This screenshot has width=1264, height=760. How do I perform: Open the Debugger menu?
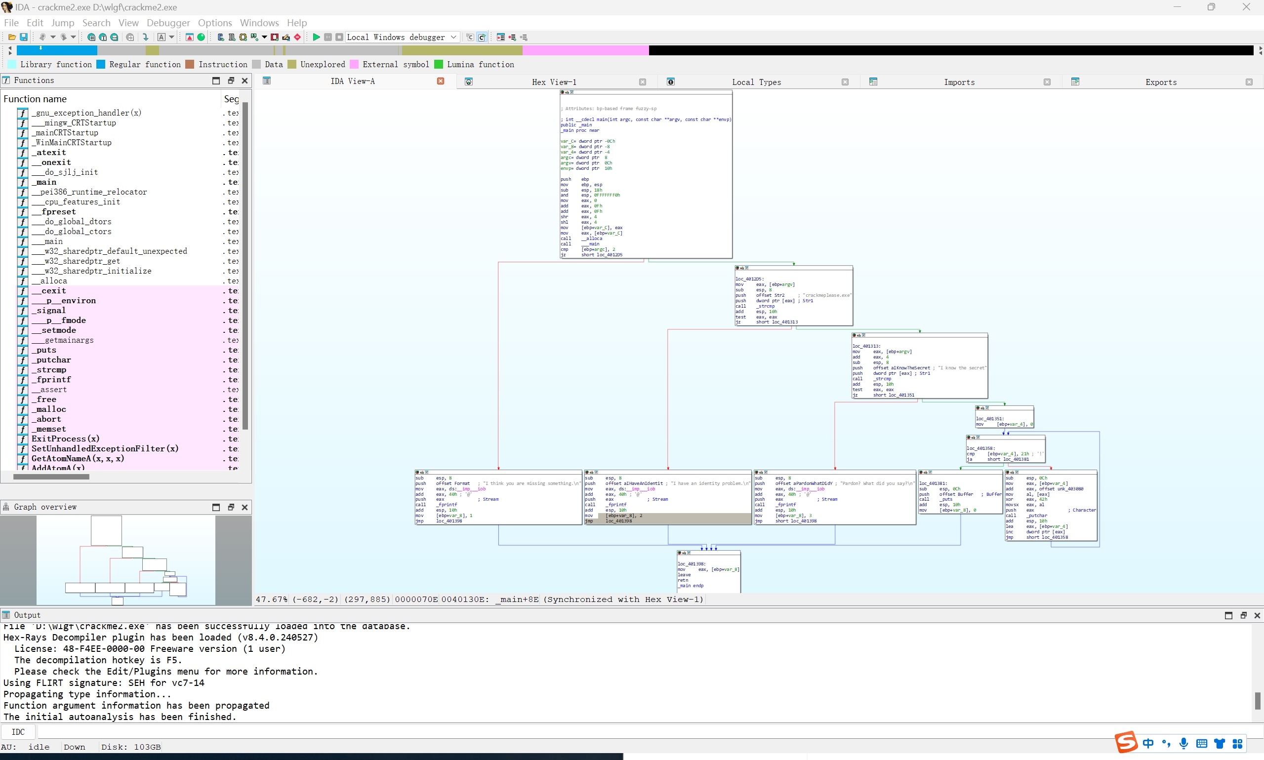[168, 23]
